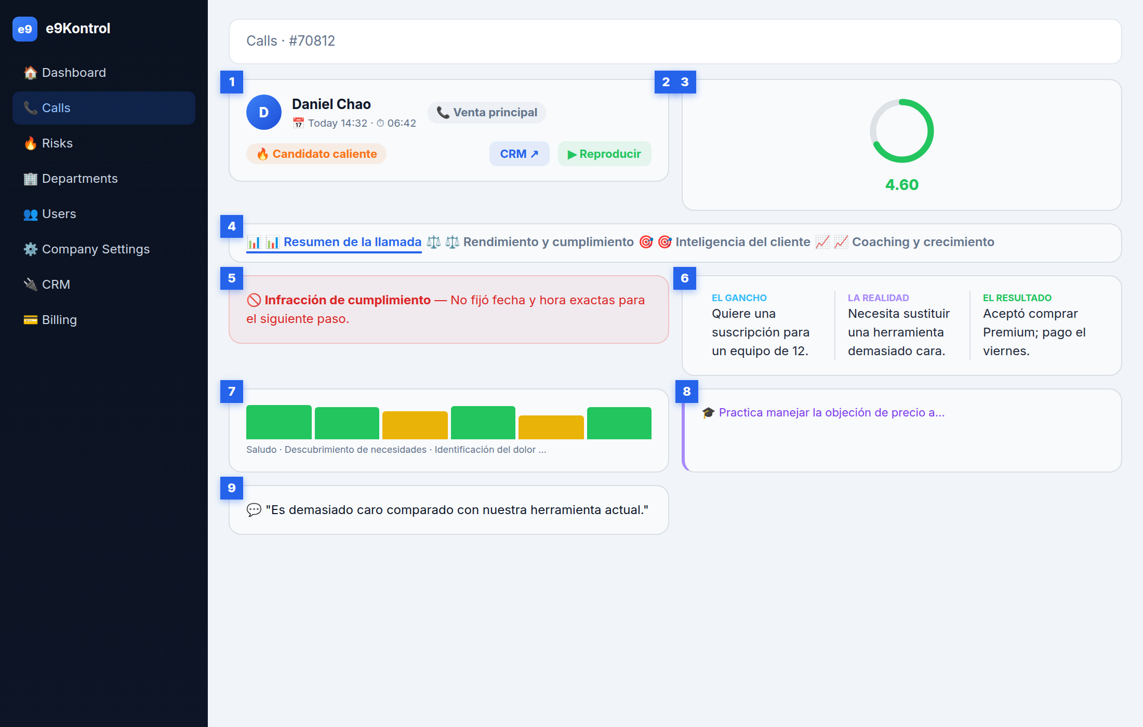Switch to Coaching y crecimiento tab

click(x=905, y=242)
